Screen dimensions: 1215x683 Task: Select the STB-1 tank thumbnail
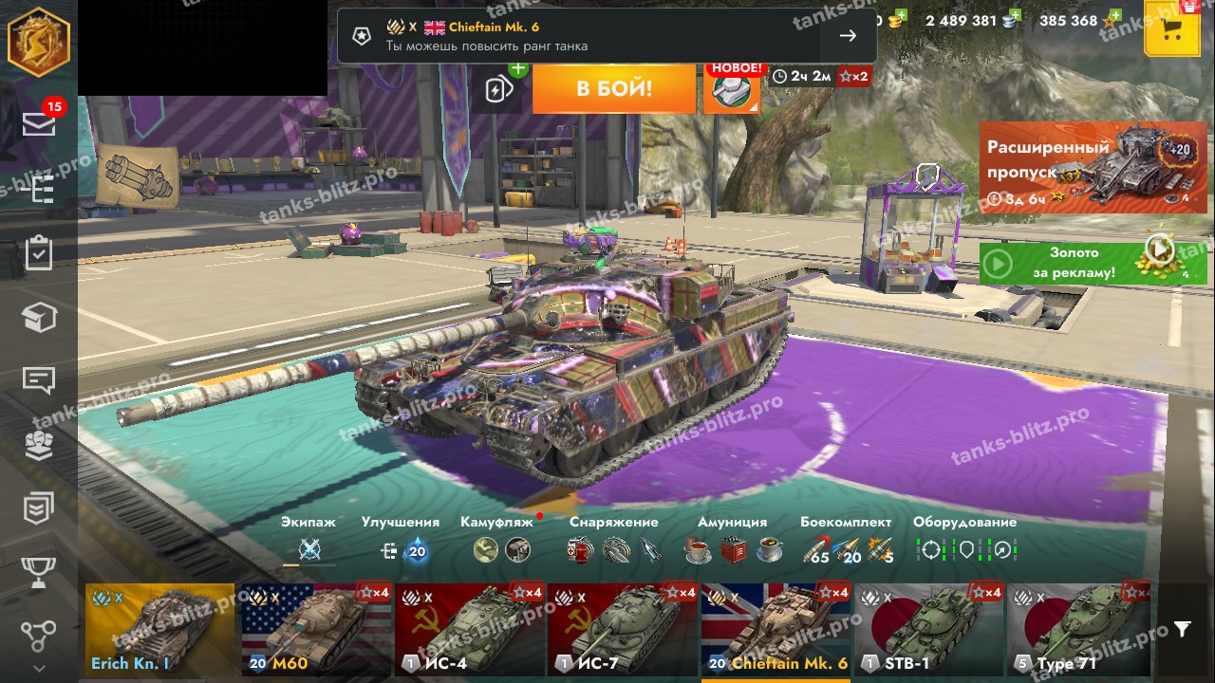928,629
